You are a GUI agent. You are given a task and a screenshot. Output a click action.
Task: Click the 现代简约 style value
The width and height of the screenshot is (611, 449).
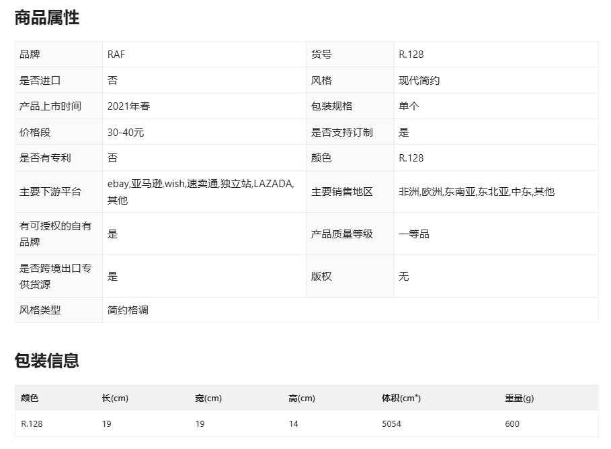pyautogui.click(x=419, y=81)
